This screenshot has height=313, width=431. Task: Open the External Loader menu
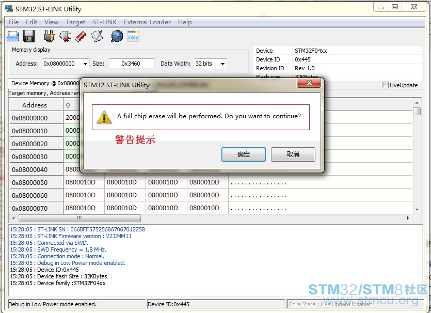[147, 22]
